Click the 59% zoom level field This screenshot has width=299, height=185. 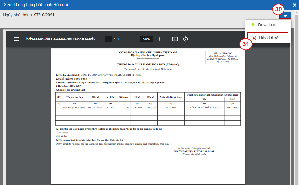(146, 39)
